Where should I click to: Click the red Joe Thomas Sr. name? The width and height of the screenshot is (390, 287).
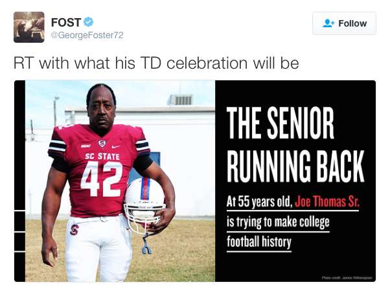point(327,201)
